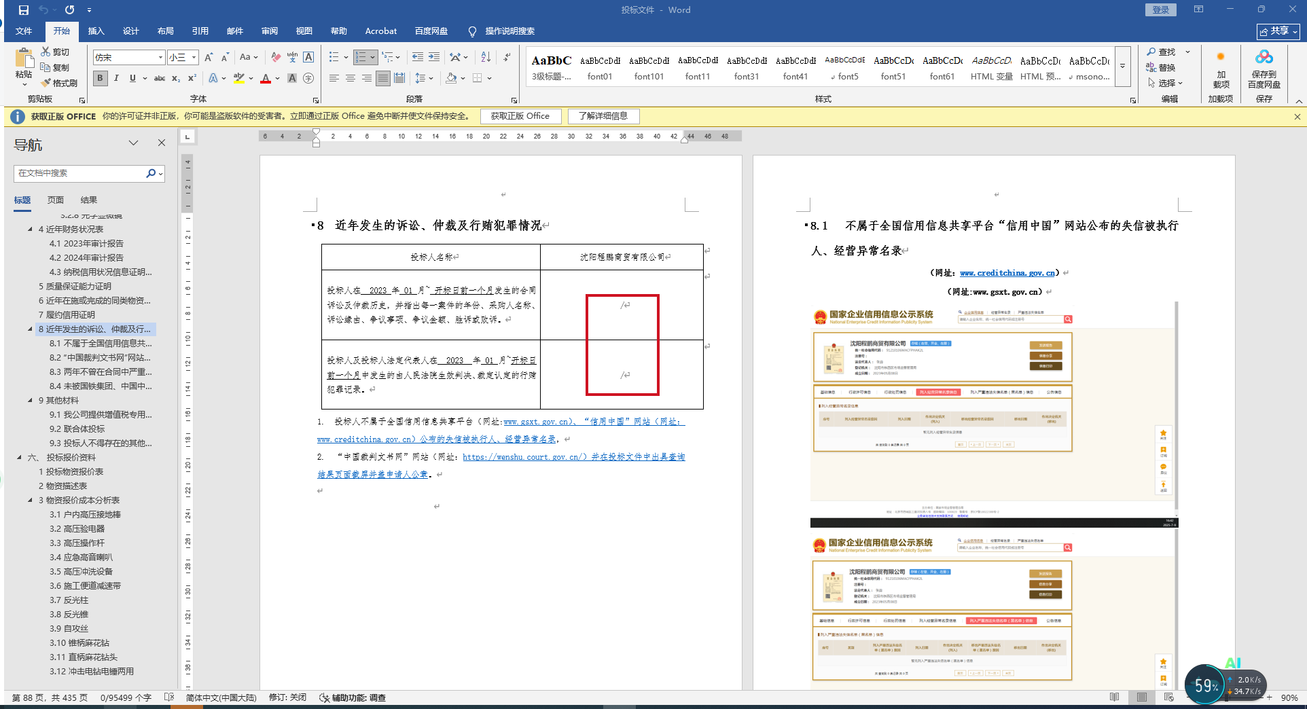Apply strikethrough formatting

(x=160, y=78)
